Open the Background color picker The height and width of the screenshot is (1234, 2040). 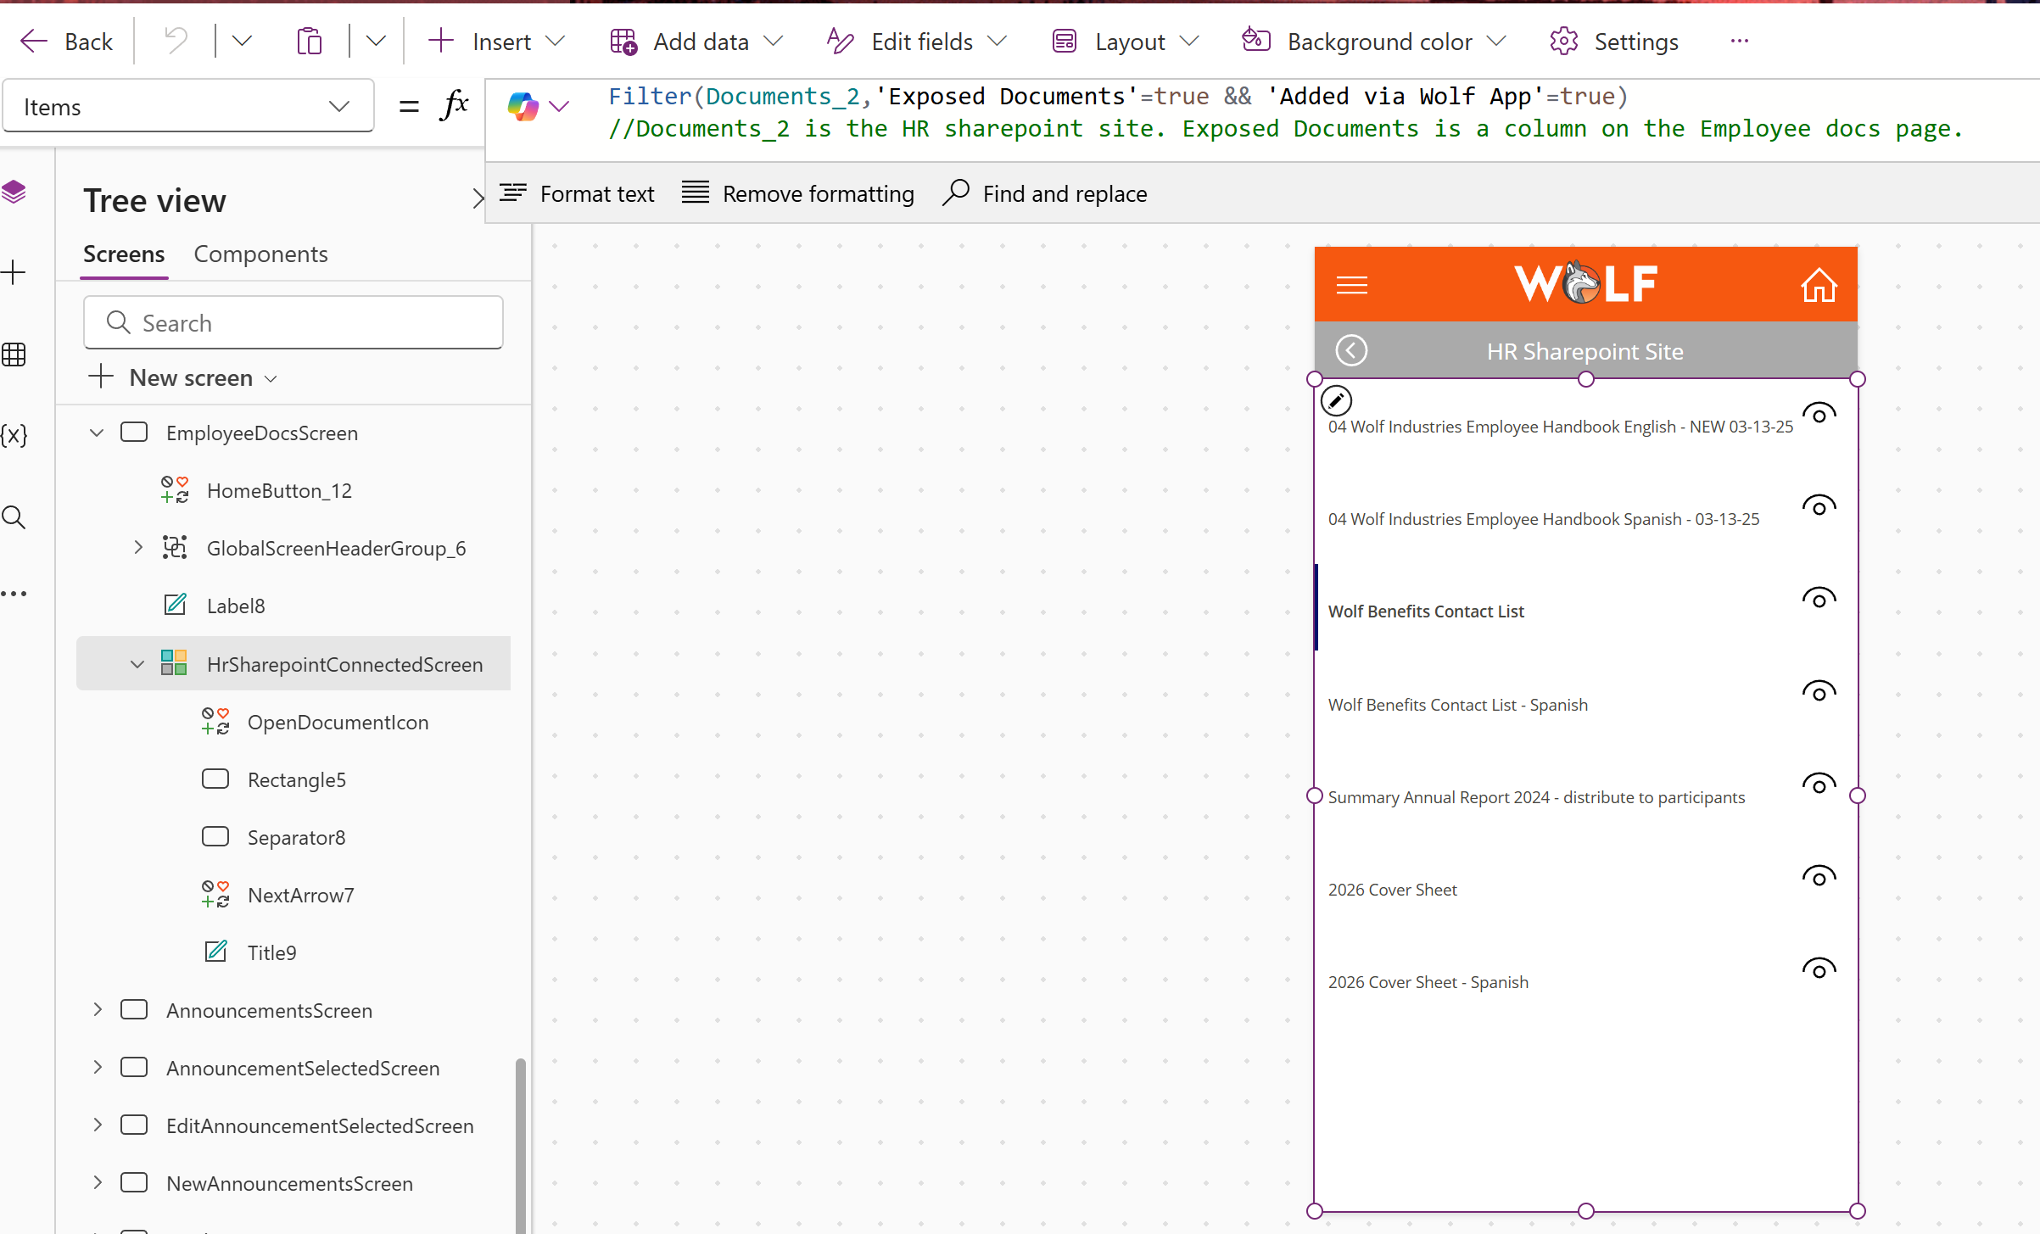pos(1374,41)
